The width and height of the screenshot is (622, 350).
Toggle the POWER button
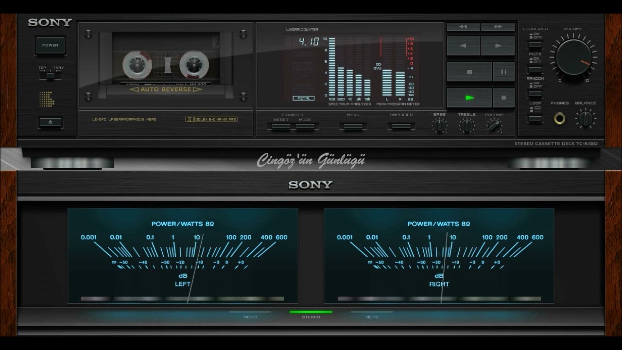[x=50, y=45]
